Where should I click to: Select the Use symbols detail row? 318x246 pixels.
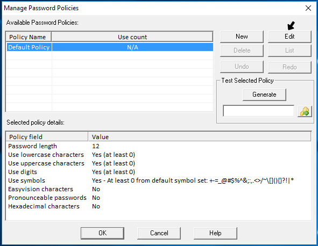tap(159, 180)
